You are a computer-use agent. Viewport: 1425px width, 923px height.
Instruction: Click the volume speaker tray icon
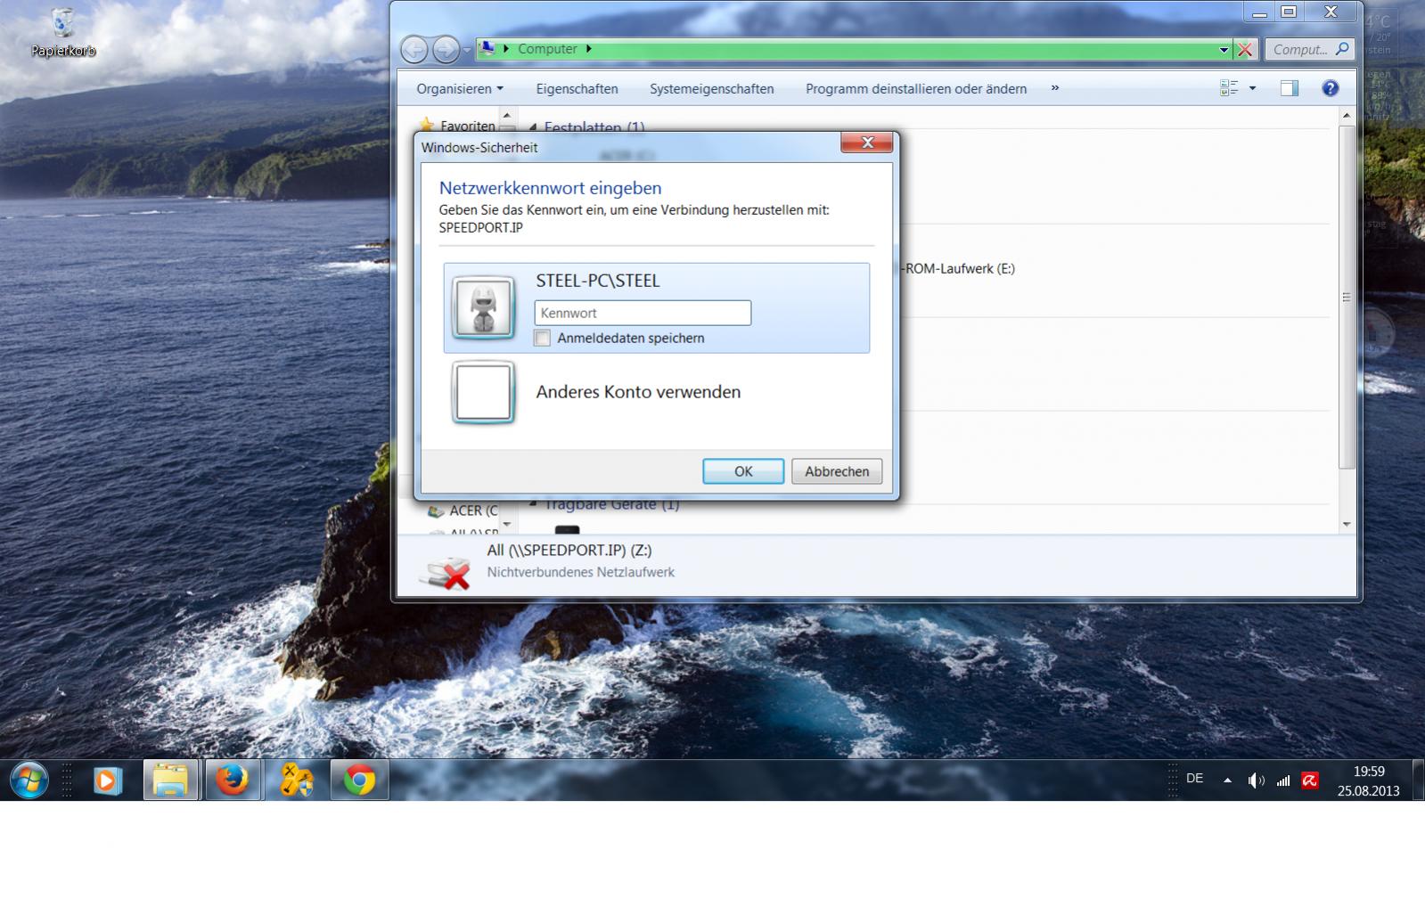(1256, 781)
